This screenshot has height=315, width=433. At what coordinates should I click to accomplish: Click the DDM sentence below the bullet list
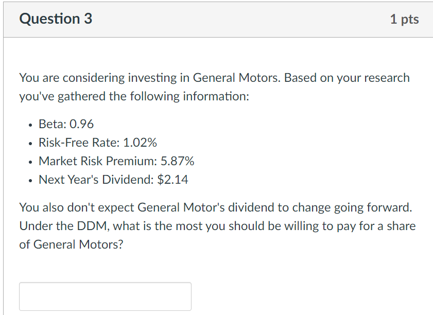(216, 225)
